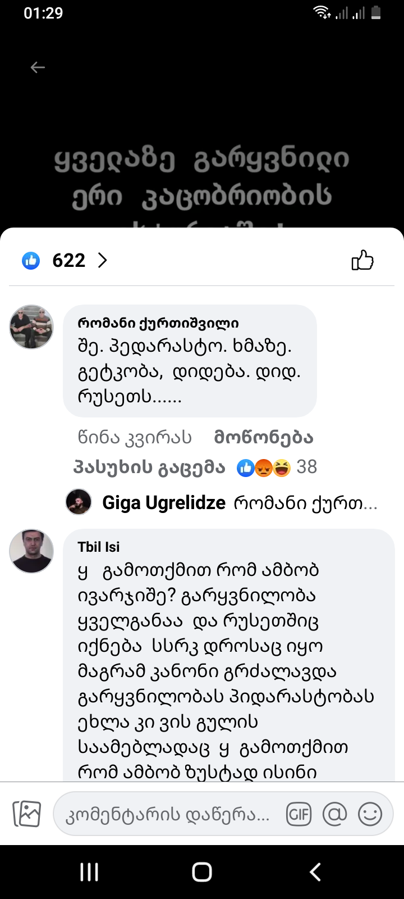The height and width of the screenshot is (899, 404).
Task: Open Tbil Isi profile name
Action: click(99, 547)
